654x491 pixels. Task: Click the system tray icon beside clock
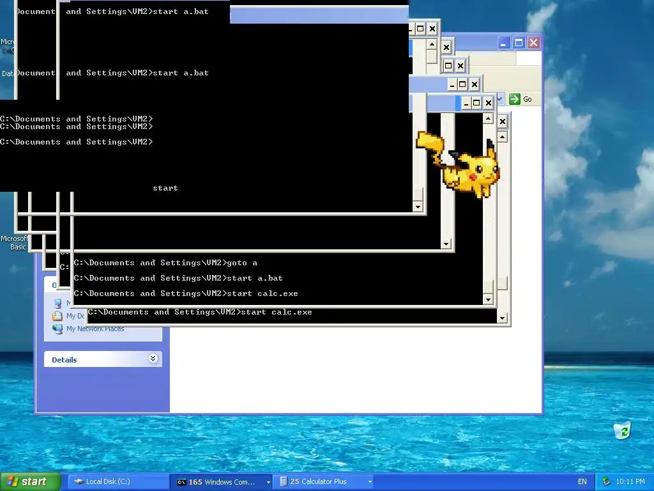[x=606, y=482]
